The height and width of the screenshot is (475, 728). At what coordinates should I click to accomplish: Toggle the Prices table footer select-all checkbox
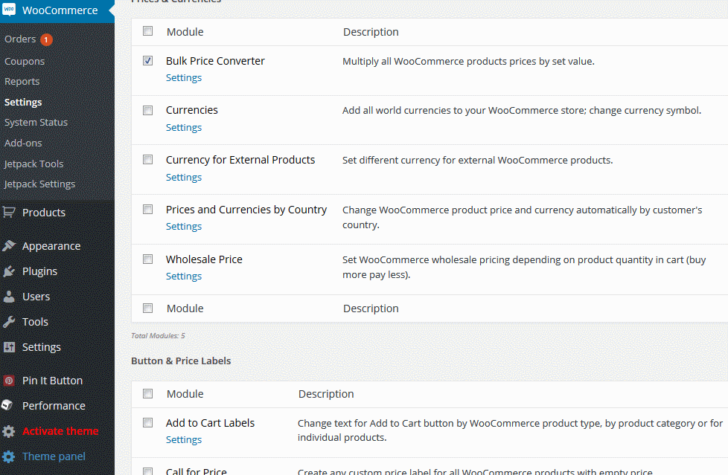(147, 308)
